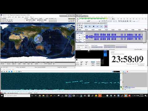Viewport: 148px width, 111px height.
Task: Select the Audacity Envelope tool
Action: click(80, 25)
